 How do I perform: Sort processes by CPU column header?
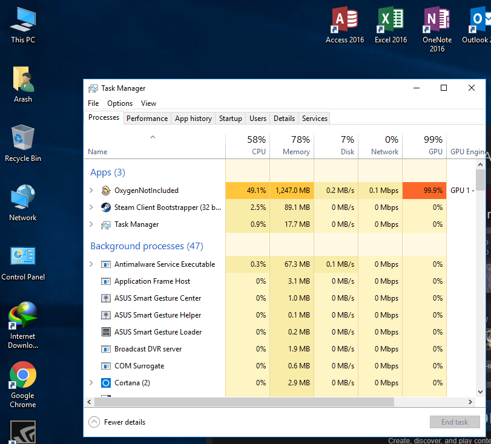pyautogui.click(x=248, y=146)
